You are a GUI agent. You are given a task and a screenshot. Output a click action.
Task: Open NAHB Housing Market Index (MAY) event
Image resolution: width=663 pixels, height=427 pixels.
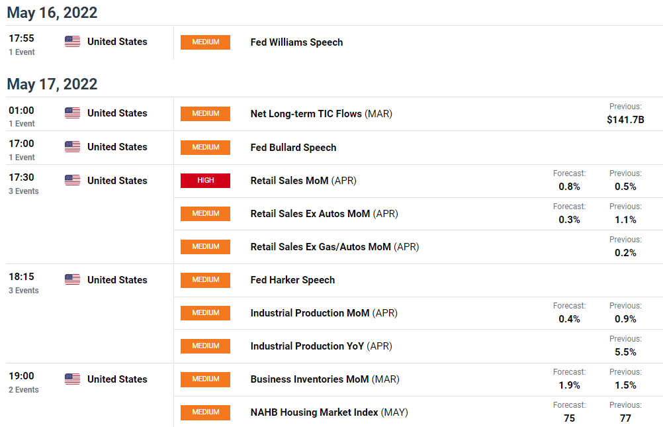(x=330, y=412)
